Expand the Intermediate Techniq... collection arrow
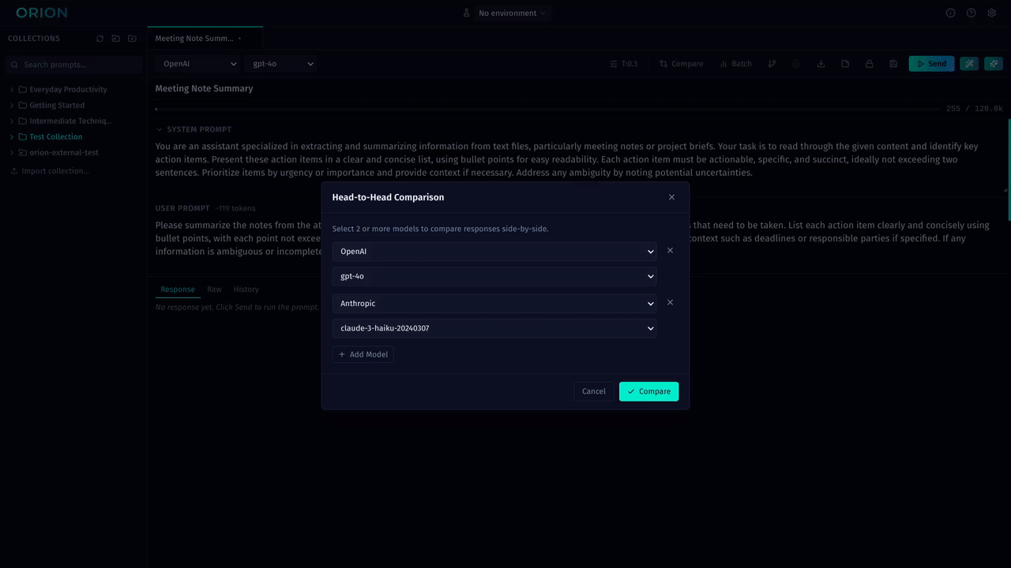This screenshot has height=568, width=1011. pyautogui.click(x=12, y=121)
